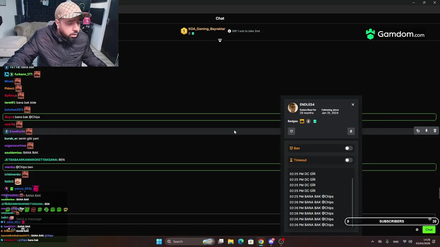Open emirfi user card
Viewport: 440px width, 247px height.
(9, 124)
